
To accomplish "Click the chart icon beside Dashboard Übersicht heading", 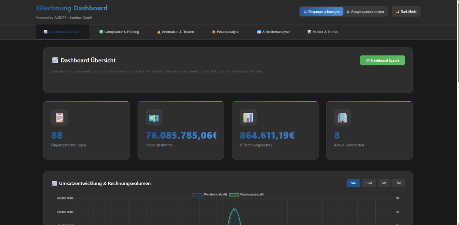I will click(55, 60).
